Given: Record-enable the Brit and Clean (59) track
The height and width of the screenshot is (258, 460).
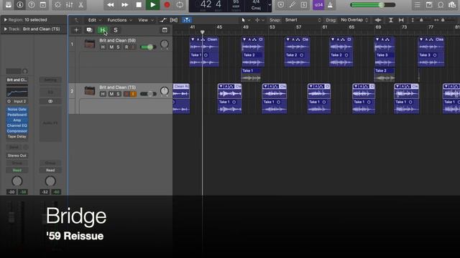Looking at the screenshot, I should 126,47.
